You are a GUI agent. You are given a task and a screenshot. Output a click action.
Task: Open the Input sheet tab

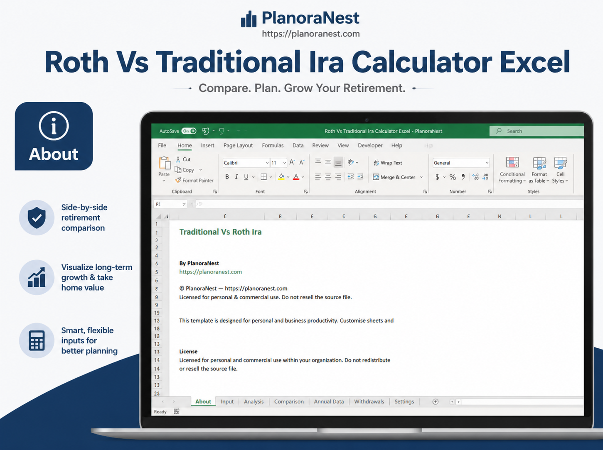pyautogui.click(x=227, y=401)
